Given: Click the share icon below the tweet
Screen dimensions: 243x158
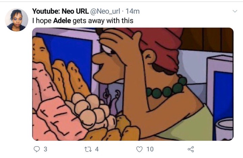Looking at the screenshot, I should (190, 149).
